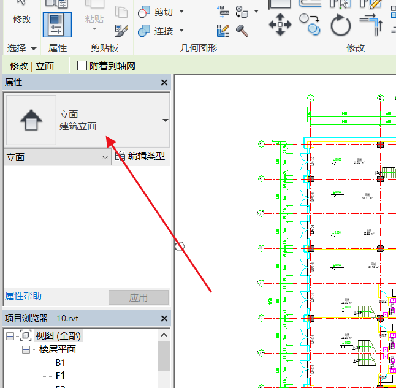Enable the 附着到轴网 checkbox
Viewport: 396px width, 388px height.
click(x=82, y=66)
